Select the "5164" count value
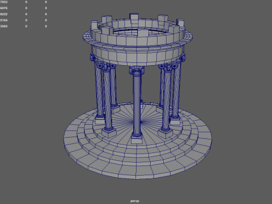The height and width of the screenshot is (204, 272). [4, 20]
